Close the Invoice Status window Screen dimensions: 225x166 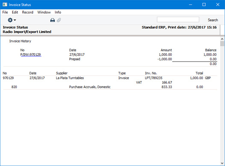click(218, 5)
